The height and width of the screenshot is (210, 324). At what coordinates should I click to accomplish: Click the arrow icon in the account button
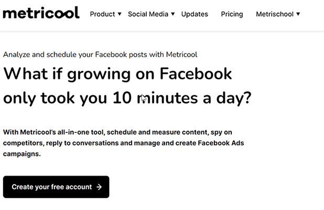click(x=99, y=187)
